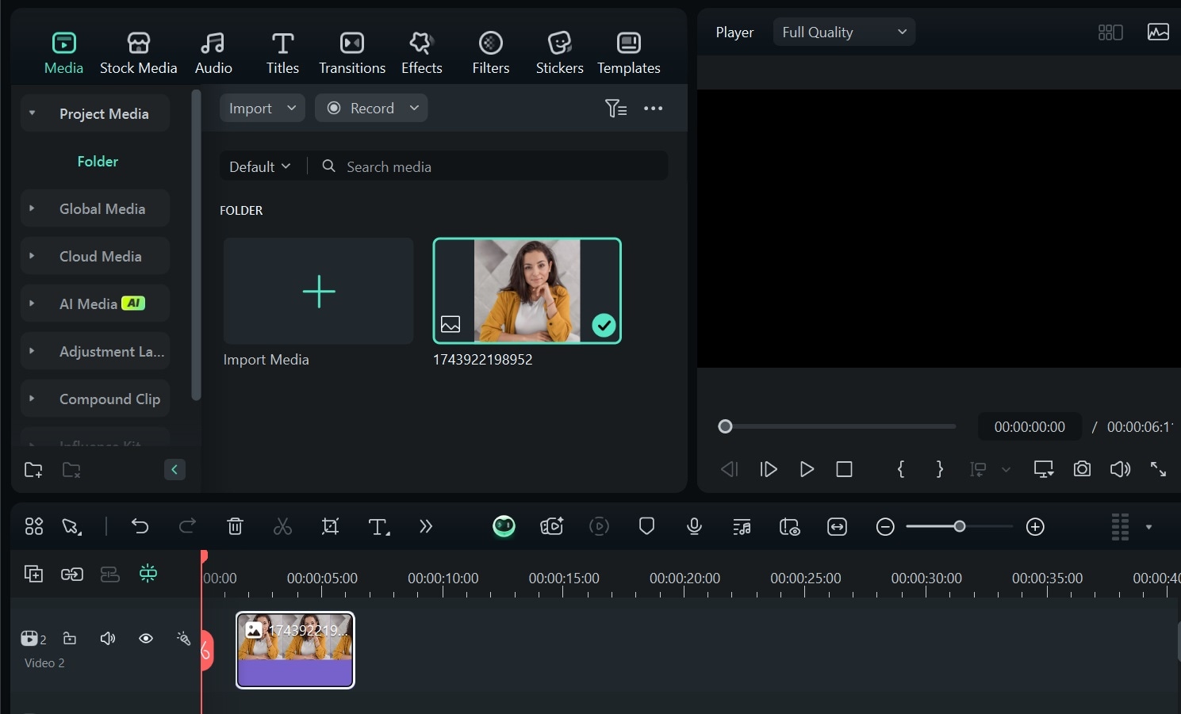The image size is (1181, 714).
Task: Open the media filter icon
Action: click(615, 109)
